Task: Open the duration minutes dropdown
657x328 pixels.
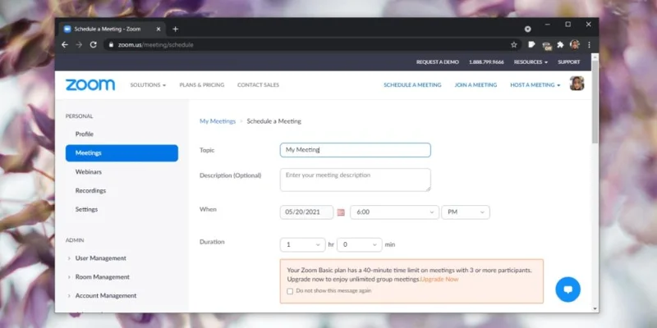Action: tap(359, 244)
